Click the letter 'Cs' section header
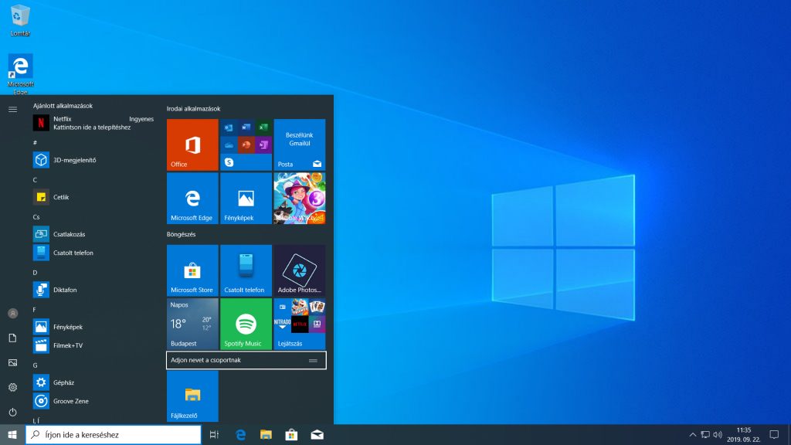Image resolution: width=791 pixels, height=445 pixels. click(x=36, y=217)
